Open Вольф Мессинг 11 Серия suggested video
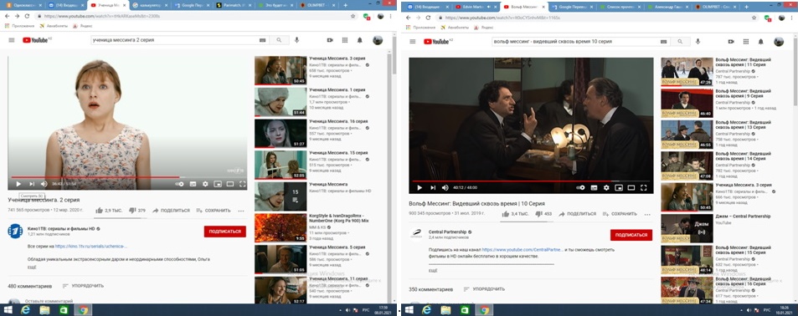 click(x=687, y=72)
